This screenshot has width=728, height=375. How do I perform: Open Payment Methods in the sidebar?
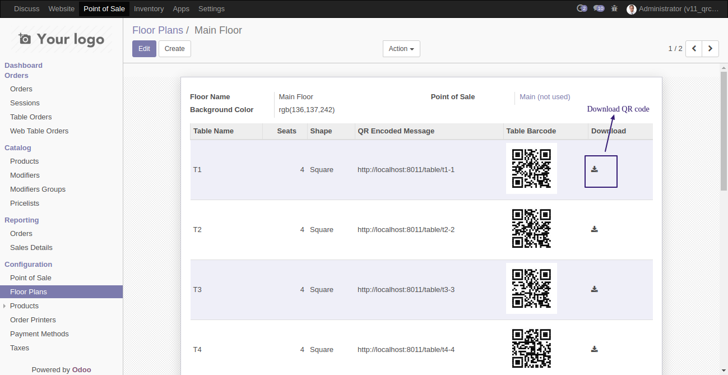[x=39, y=334]
